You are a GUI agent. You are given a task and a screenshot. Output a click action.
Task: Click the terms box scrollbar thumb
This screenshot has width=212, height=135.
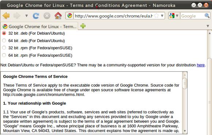tap(185, 83)
